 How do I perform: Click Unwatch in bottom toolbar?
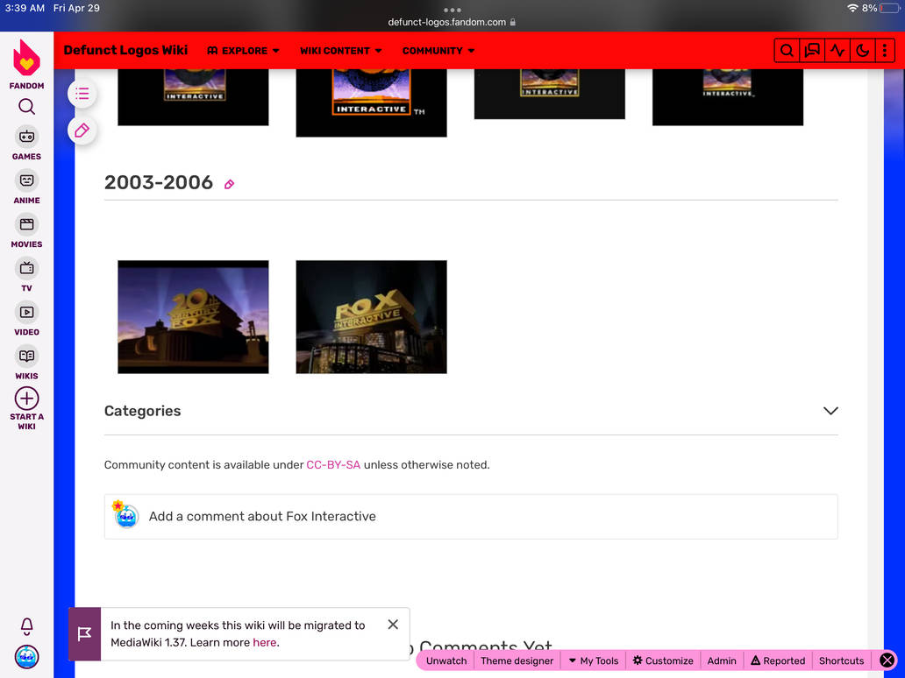[446, 660]
